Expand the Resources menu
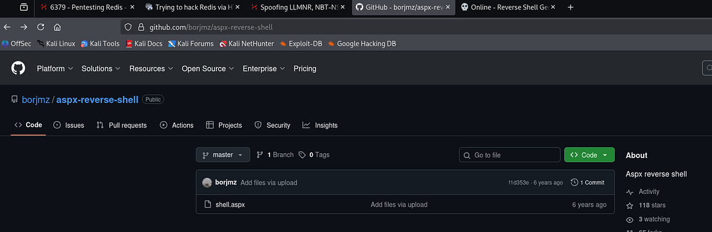 pyautogui.click(x=151, y=69)
